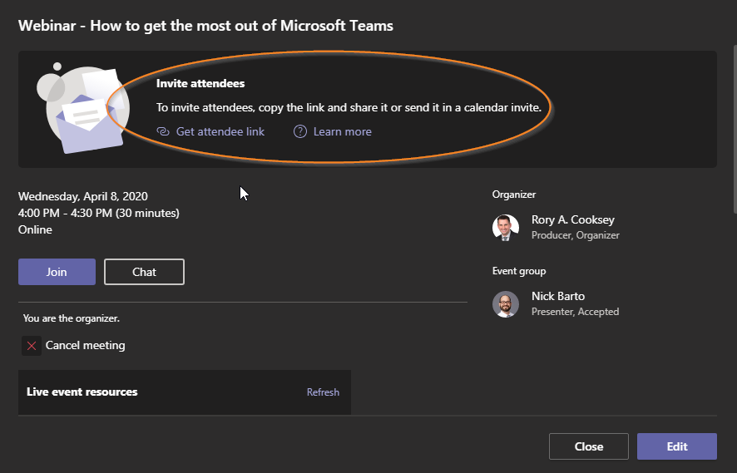Click the Invite attendees heading

click(x=200, y=83)
